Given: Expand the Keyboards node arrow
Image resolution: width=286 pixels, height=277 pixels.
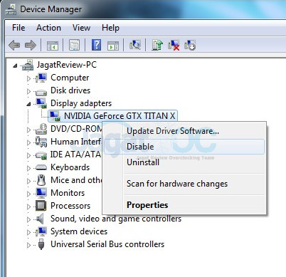Looking at the screenshot, I should (28, 168).
